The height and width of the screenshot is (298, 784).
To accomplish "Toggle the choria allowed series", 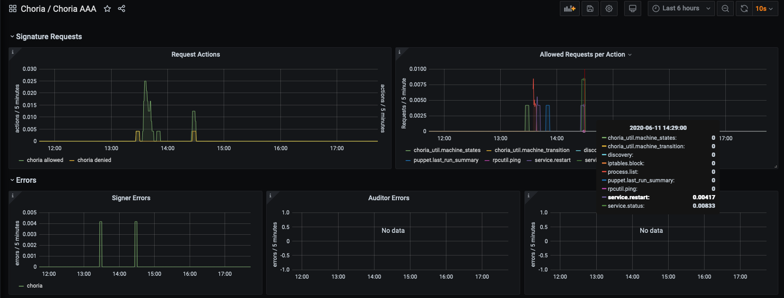I will 45,160.
